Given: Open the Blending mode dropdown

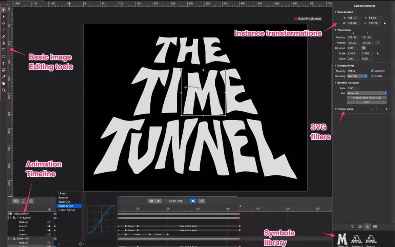Looking at the screenshot, I should [x=357, y=76].
